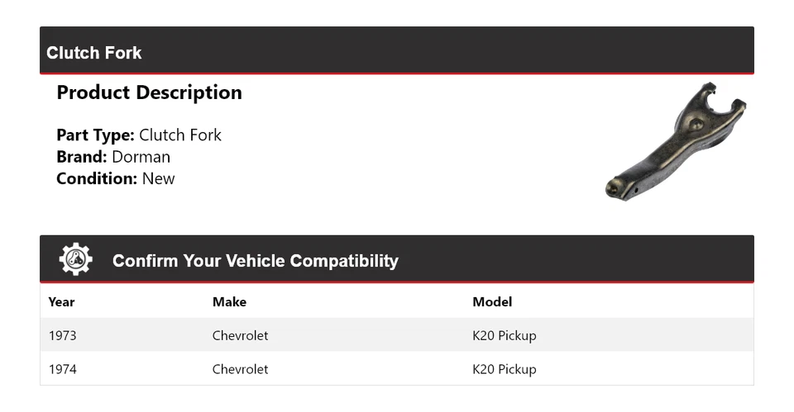Click the Model column header
Viewport: 794px width, 412px height.
tap(492, 302)
